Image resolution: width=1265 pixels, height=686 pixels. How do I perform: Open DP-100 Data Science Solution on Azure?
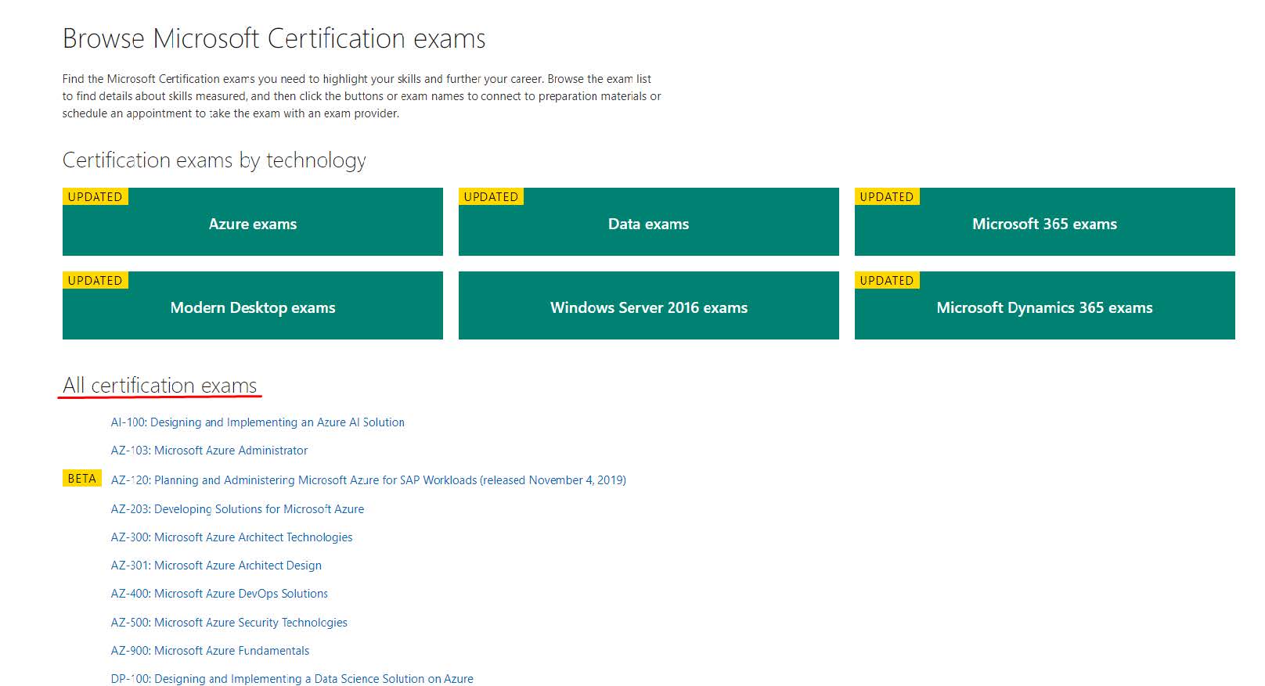pyautogui.click(x=292, y=678)
